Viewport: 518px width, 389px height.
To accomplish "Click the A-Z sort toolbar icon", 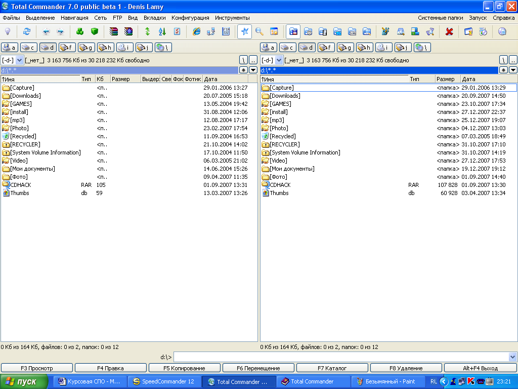I will point(162,31).
